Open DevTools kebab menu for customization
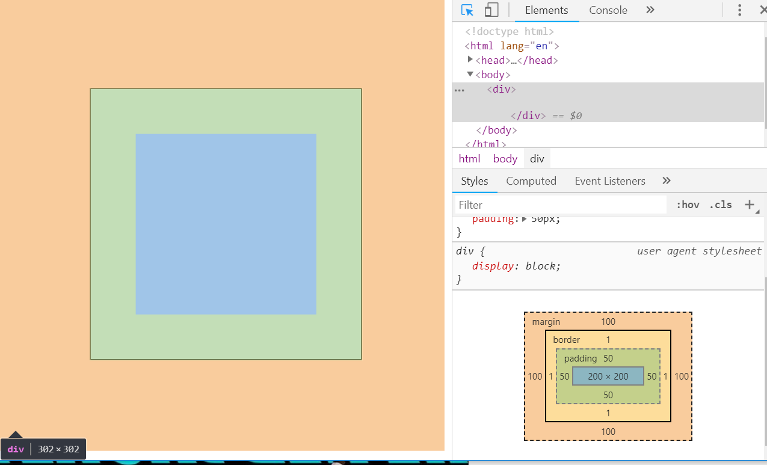This screenshot has height=465, width=767. 740,10
